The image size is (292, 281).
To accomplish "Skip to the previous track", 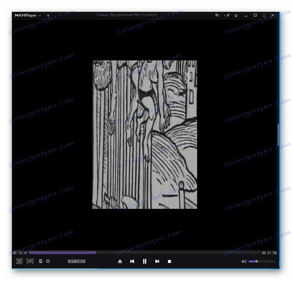I will (132, 261).
